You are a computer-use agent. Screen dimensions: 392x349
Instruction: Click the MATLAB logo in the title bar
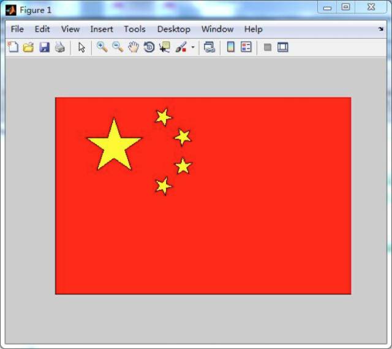tap(11, 10)
